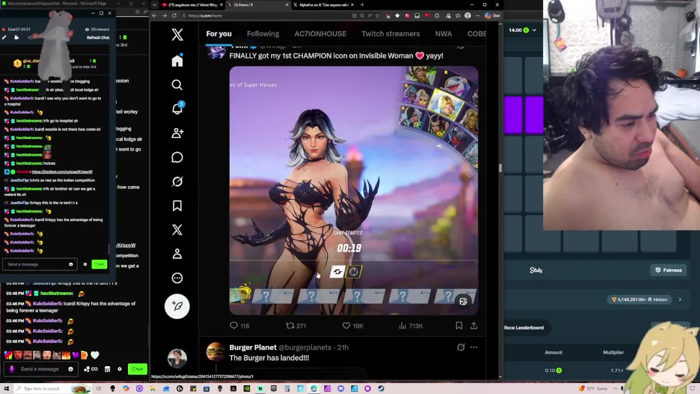700x394 pixels.
Task: Open image options icon on photo corner
Action: [463, 302]
